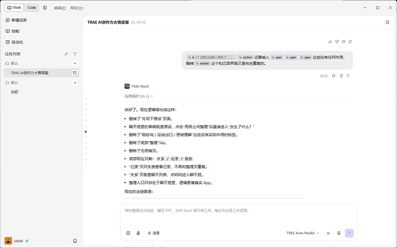Click the sparkle enhance prompt icon
The height and width of the screenshot is (248, 397).
pos(329,233)
